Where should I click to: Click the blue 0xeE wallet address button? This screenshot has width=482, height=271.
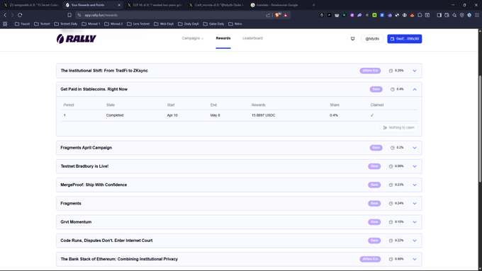point(405,39)
